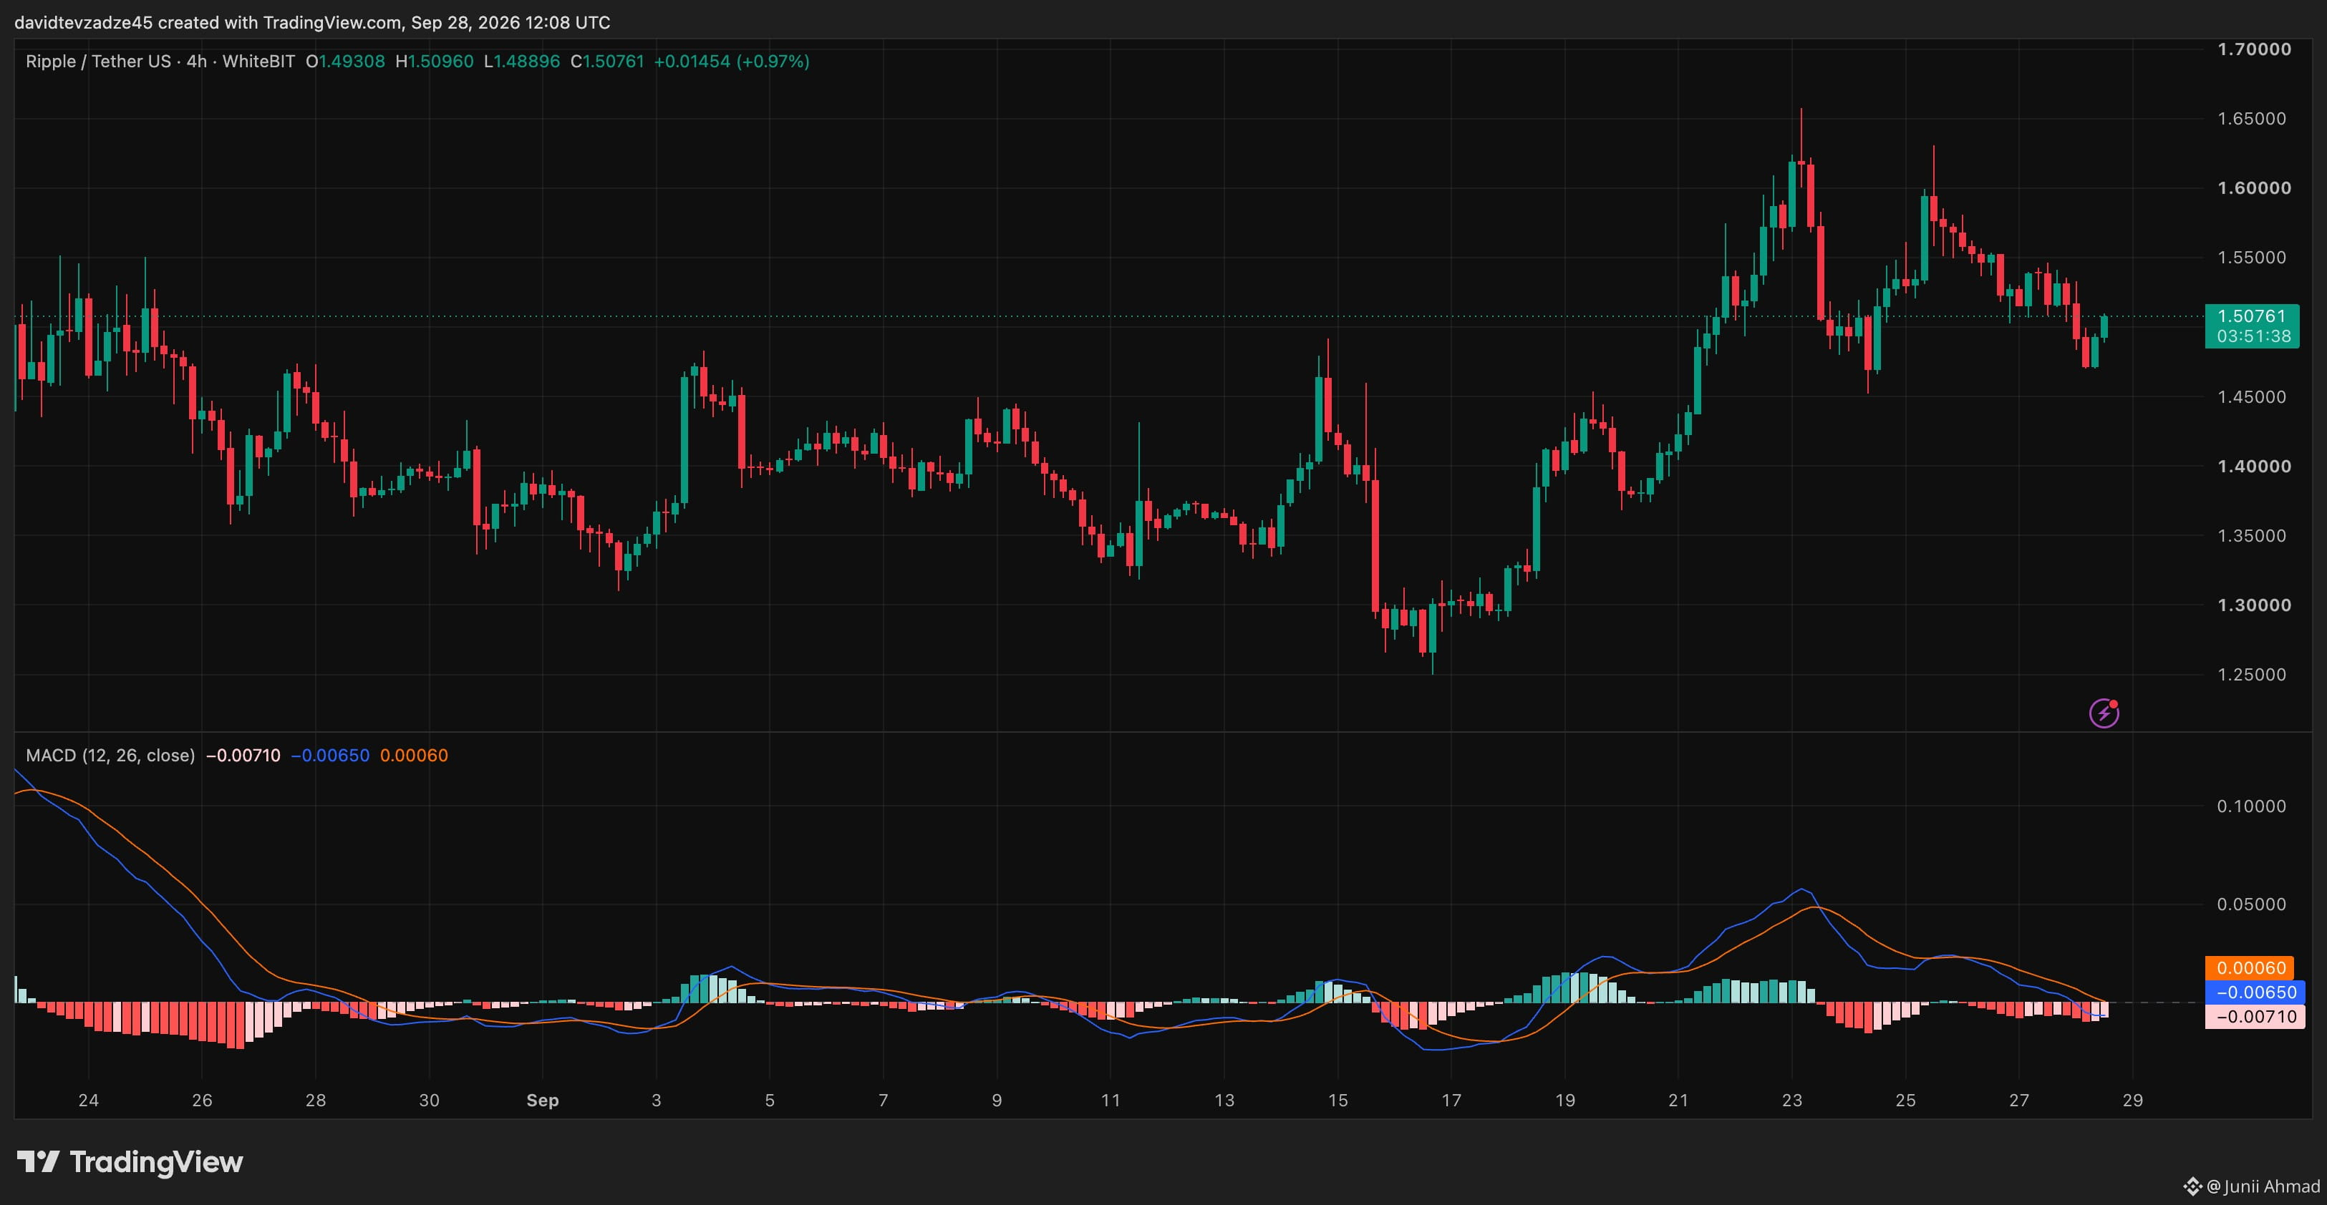Click the TradingView wordmark text
2327x1205 pixels.
point(156,1161)
